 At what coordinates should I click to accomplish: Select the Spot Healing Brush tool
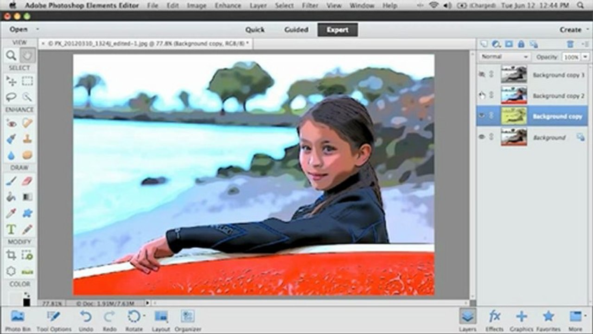pyautogui.click(x=28, y=123)
